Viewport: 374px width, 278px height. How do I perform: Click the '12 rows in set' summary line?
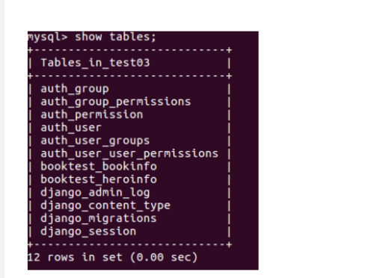point(75,257)
